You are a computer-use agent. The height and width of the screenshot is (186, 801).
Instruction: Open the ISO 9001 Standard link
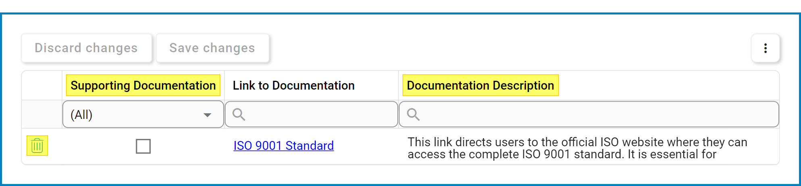284,145
